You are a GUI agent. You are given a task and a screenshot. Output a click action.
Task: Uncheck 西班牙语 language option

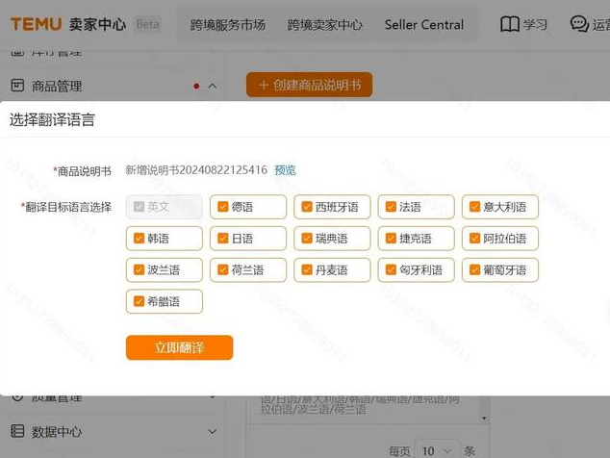(x=307, y=207)
